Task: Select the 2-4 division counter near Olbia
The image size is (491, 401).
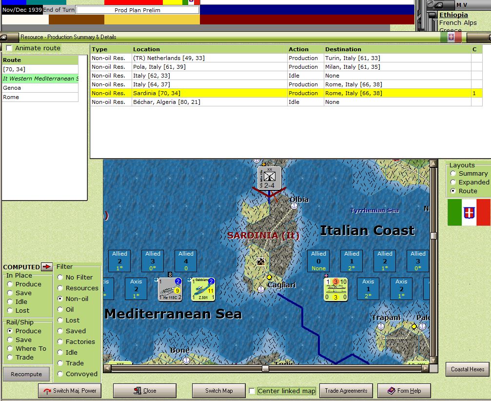Action: [x=269, y=178]
